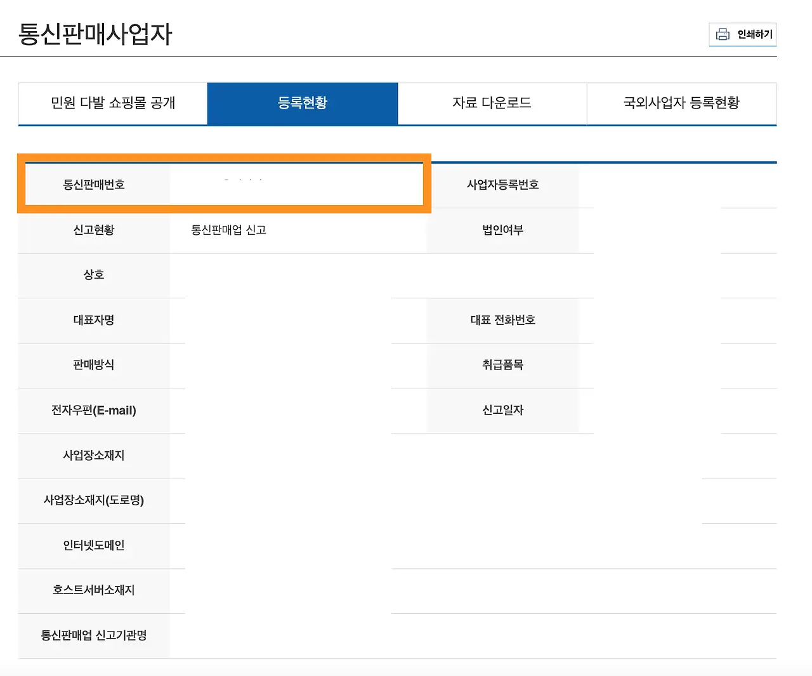Click the 통신판매업 신고기관명 row label
The image size is (812, 676).
click(x=94, y=635)
